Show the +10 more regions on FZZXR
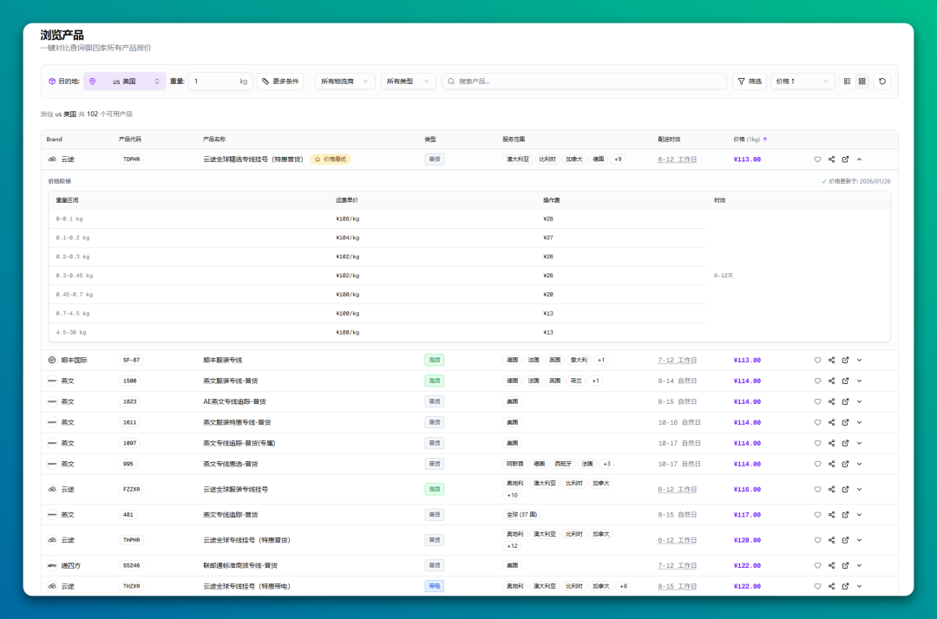 point(512,495)
